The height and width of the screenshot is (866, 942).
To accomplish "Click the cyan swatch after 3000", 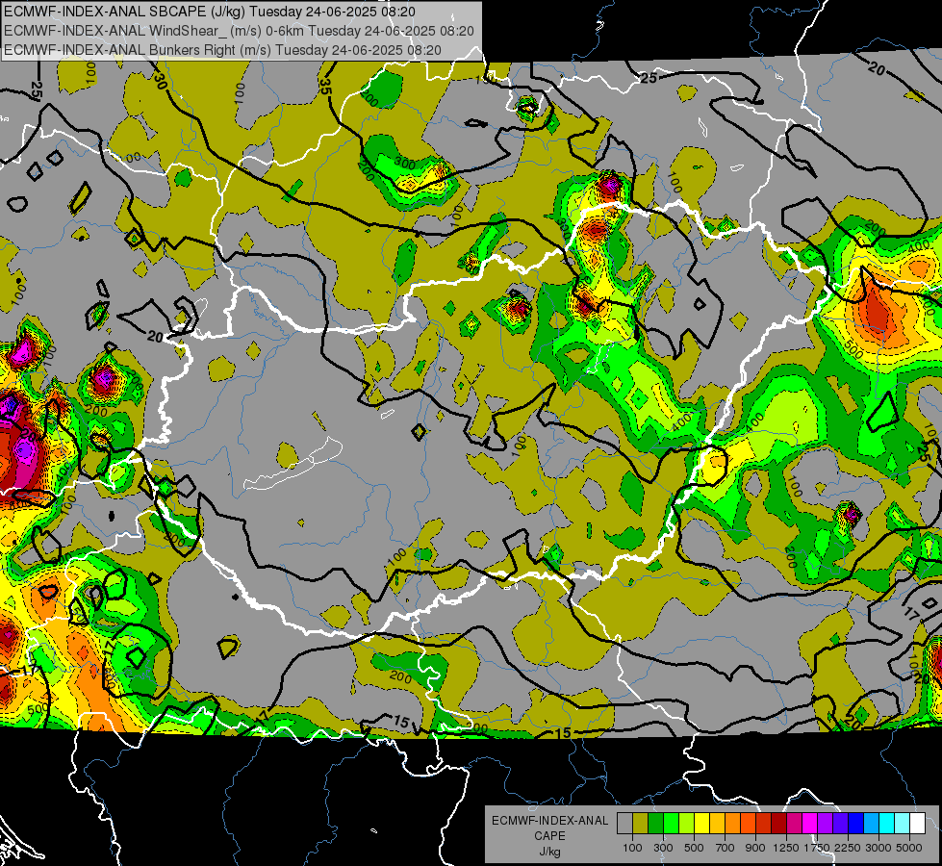I will coord(887,824).
